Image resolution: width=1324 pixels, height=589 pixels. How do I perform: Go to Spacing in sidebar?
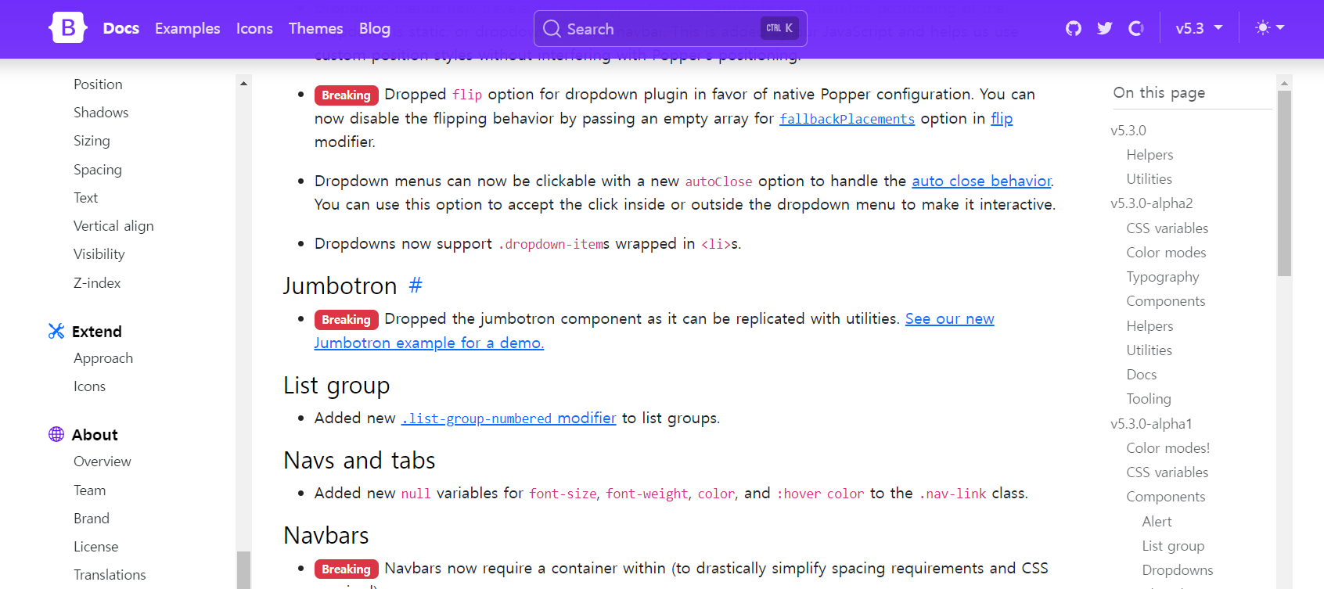(x=98, y=170)
